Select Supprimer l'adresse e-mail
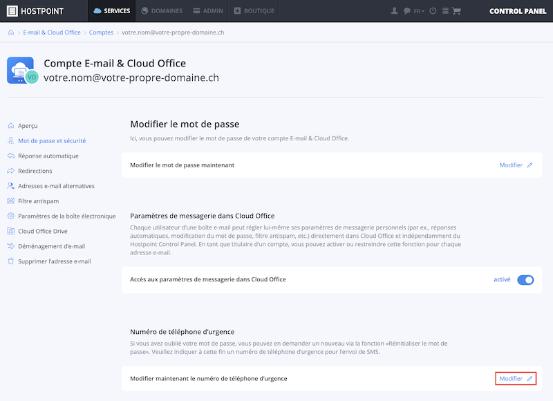 point(55,261)
